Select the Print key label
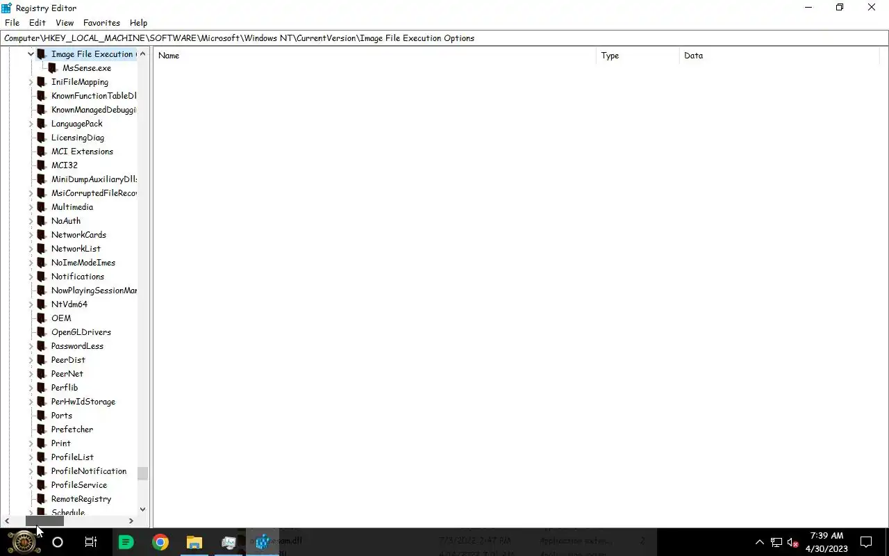 pyautogui.click(x=60, y=443)
